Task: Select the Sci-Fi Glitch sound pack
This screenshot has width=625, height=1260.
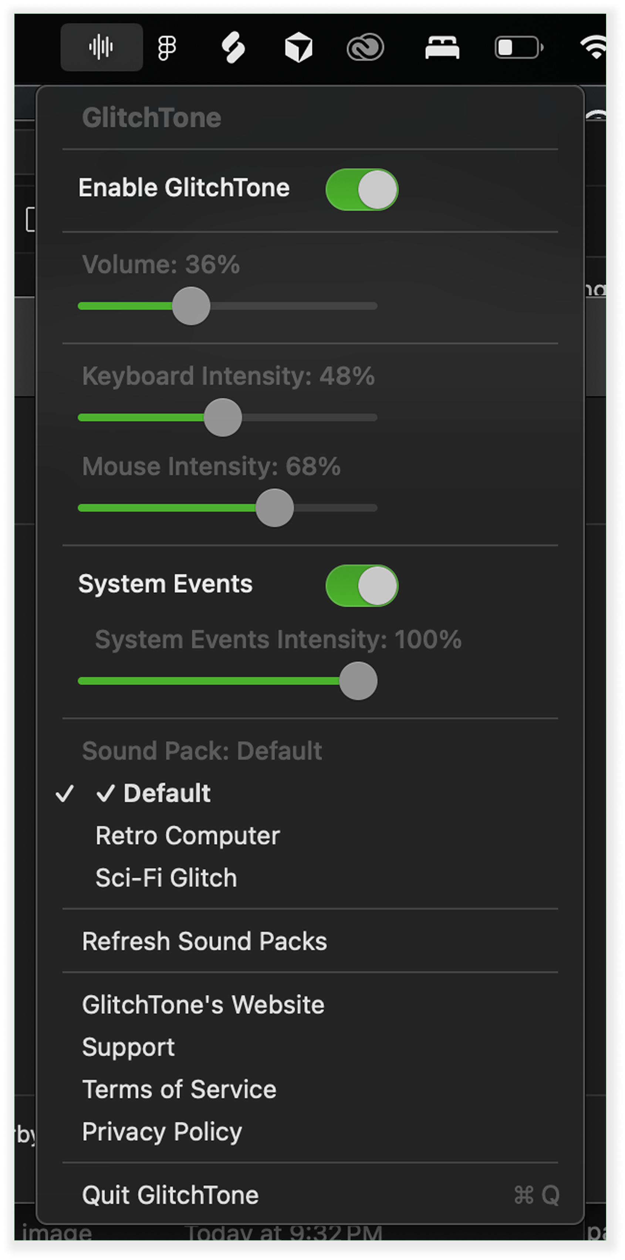Action: [166, 877]
